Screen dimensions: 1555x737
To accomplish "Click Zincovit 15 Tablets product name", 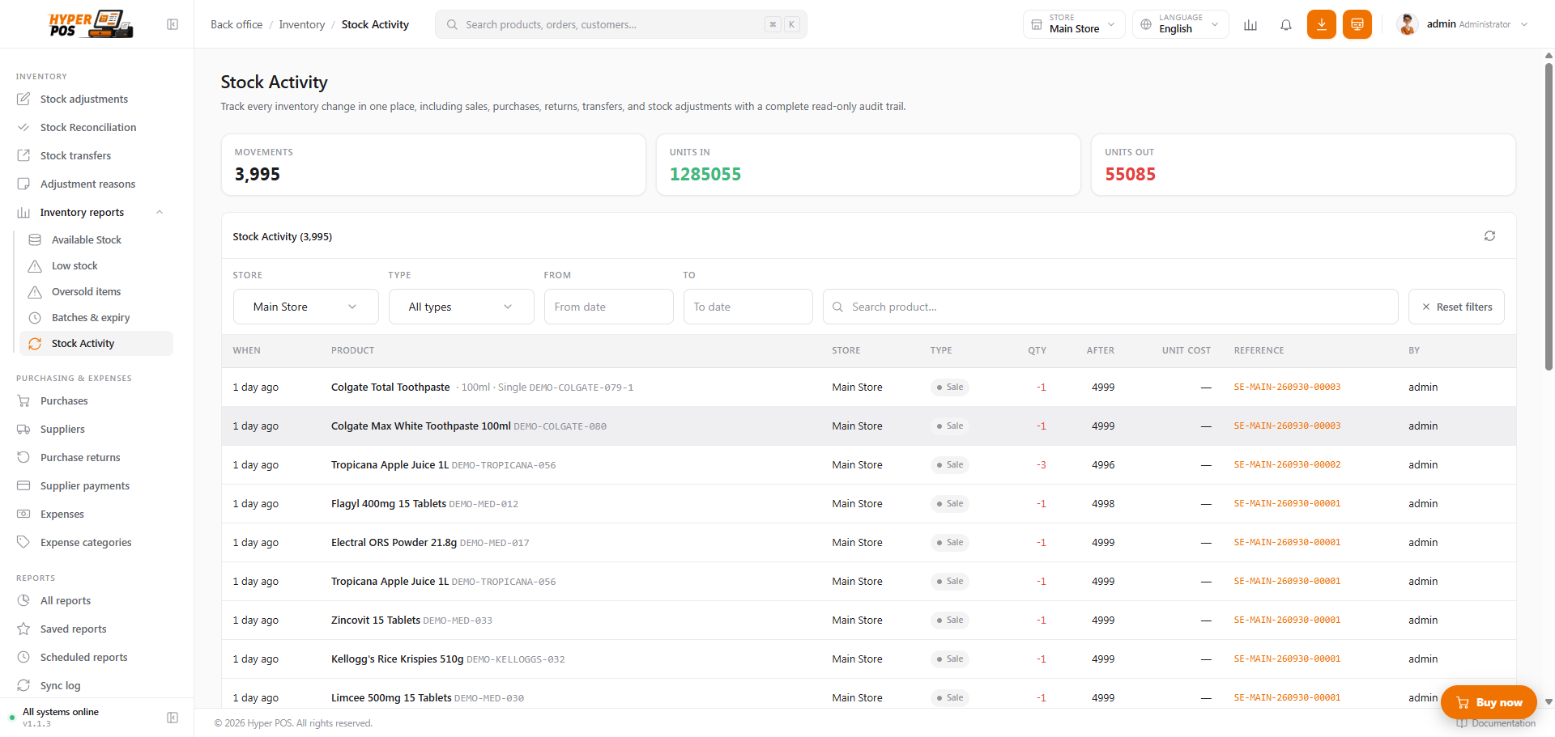I will (x=376, y=620).
